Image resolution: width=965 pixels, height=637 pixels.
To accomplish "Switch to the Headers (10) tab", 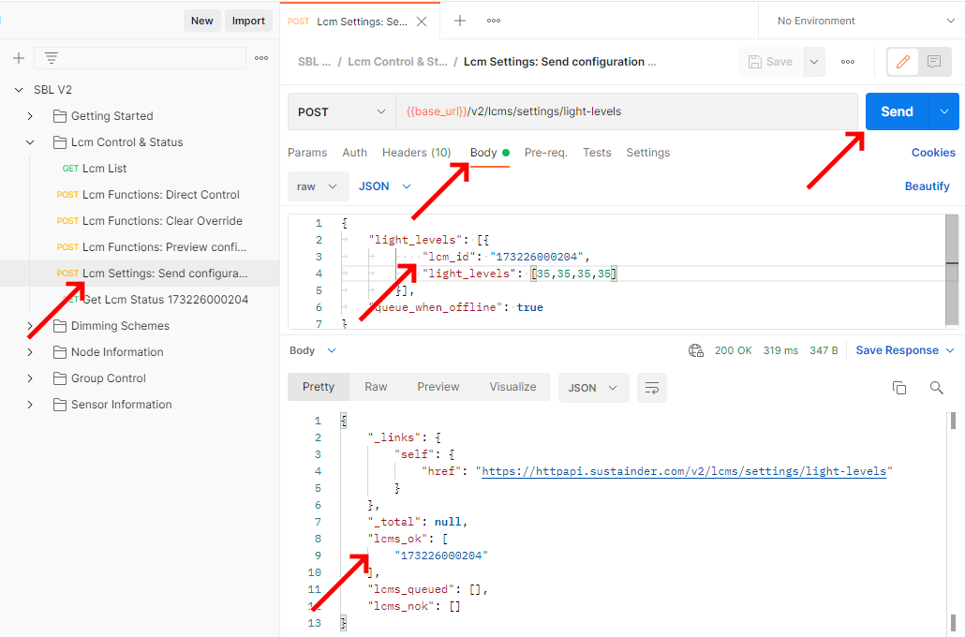I will pyautogui.click(x=416, y=153).
